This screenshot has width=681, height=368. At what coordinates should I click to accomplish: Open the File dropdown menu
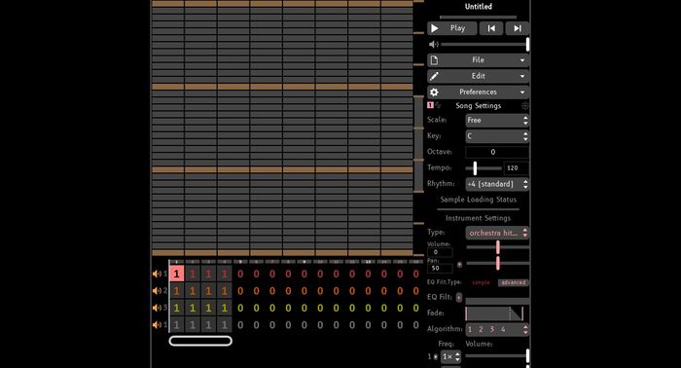coord(478,60)
